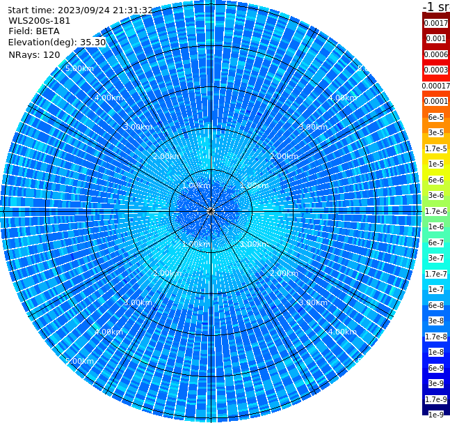Click the upper-left 5.00km range ring label
The height and width of the screenshot is (423, 450).
79,68
